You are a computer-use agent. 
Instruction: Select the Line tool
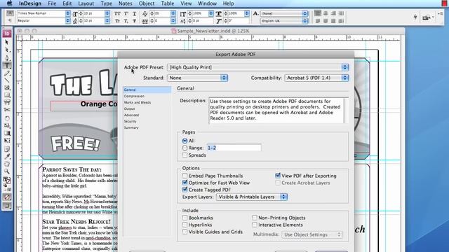[x=7, y=80]
